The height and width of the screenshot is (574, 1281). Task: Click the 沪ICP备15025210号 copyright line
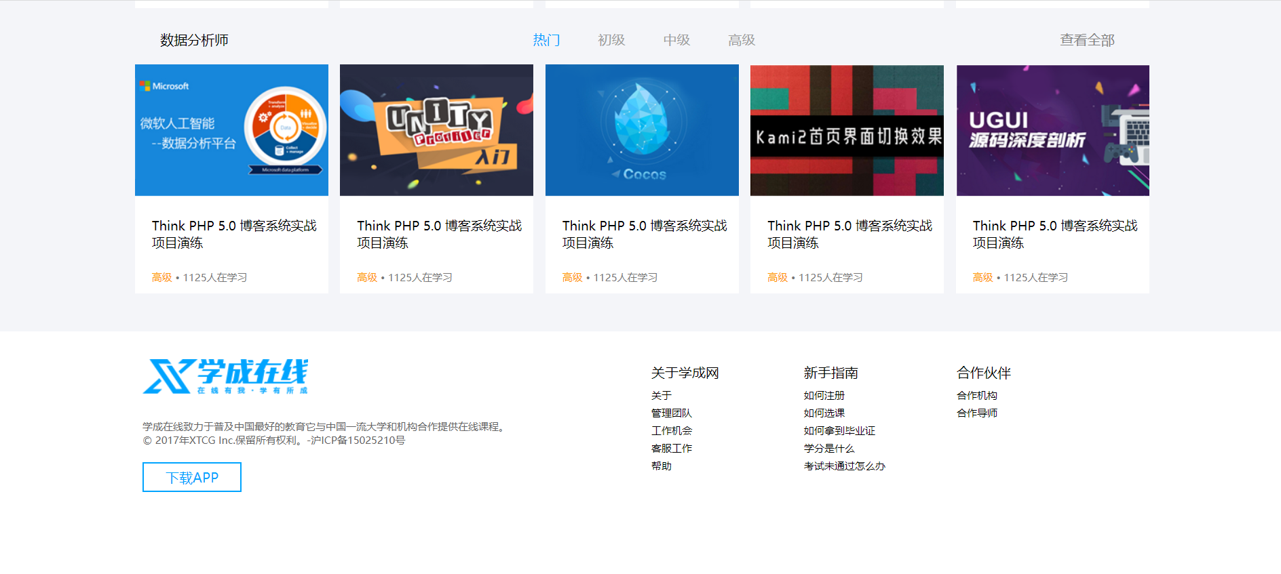point(274,440)
